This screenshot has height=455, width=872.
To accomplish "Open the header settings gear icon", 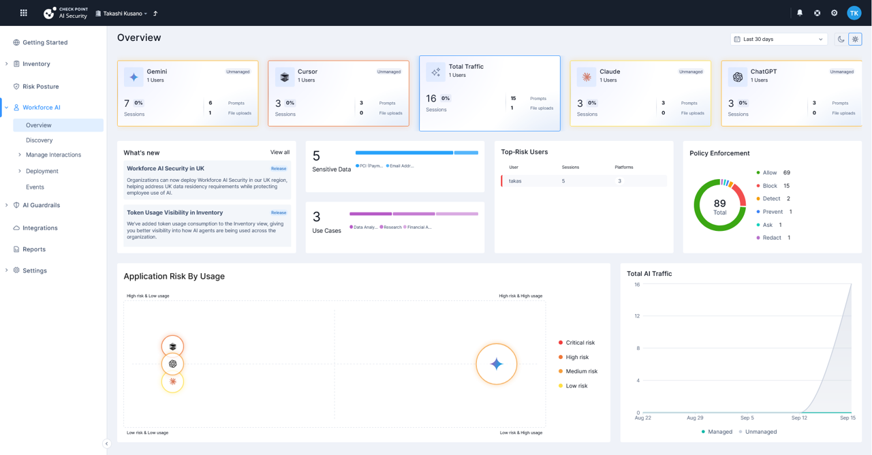I will pos(834,13).
